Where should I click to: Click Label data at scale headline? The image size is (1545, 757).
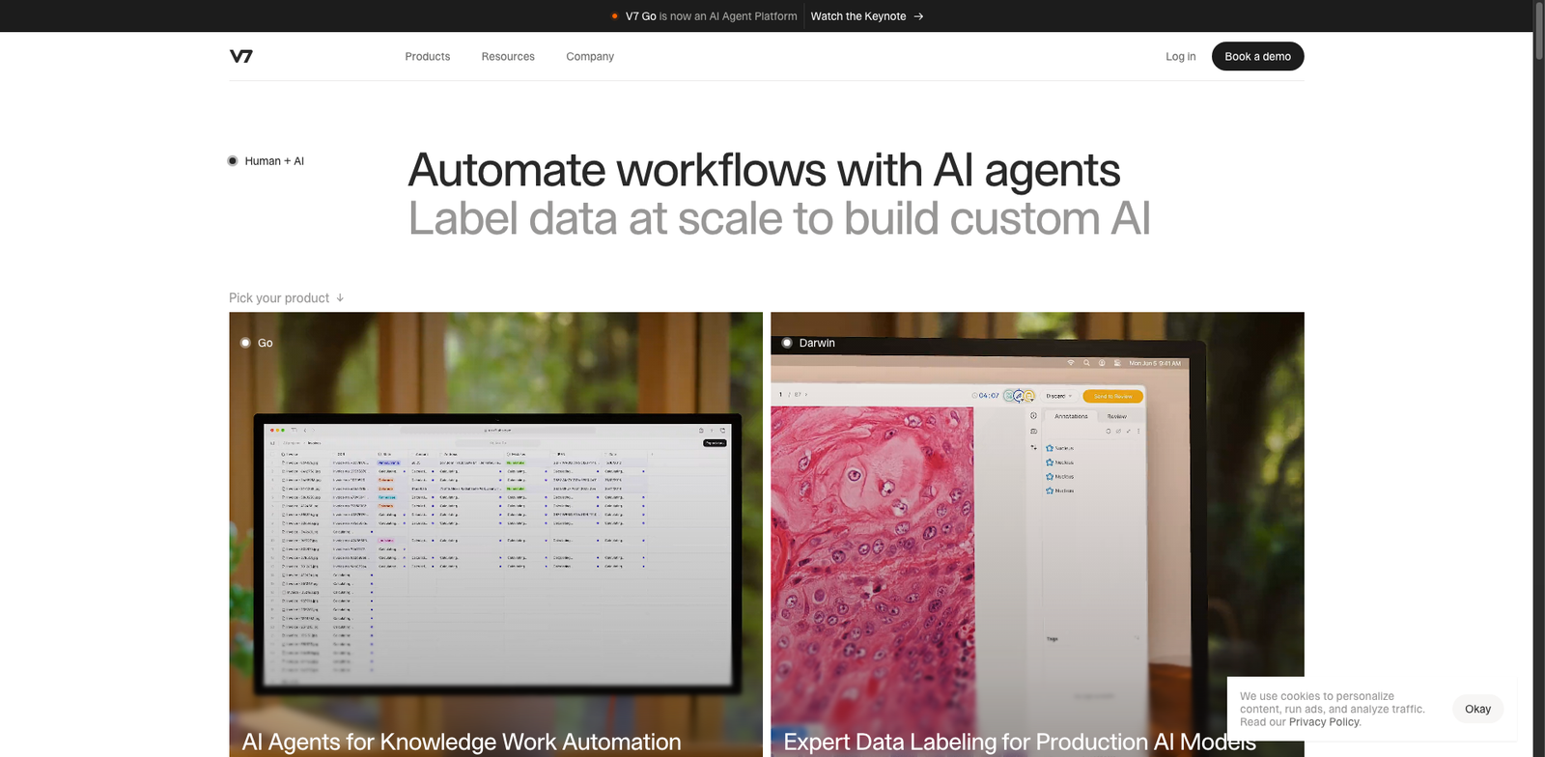pos(779,218)
